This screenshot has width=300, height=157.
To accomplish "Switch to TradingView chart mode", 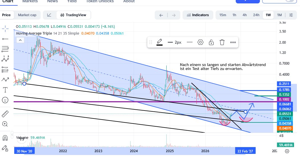I will tap(73, 15).
